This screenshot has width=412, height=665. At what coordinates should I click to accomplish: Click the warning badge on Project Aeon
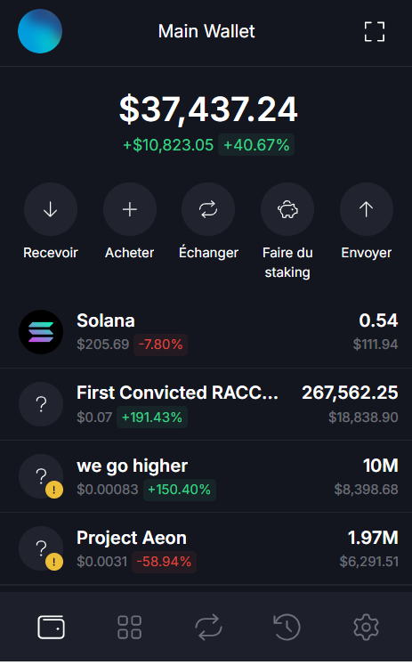tap(53, 563)
